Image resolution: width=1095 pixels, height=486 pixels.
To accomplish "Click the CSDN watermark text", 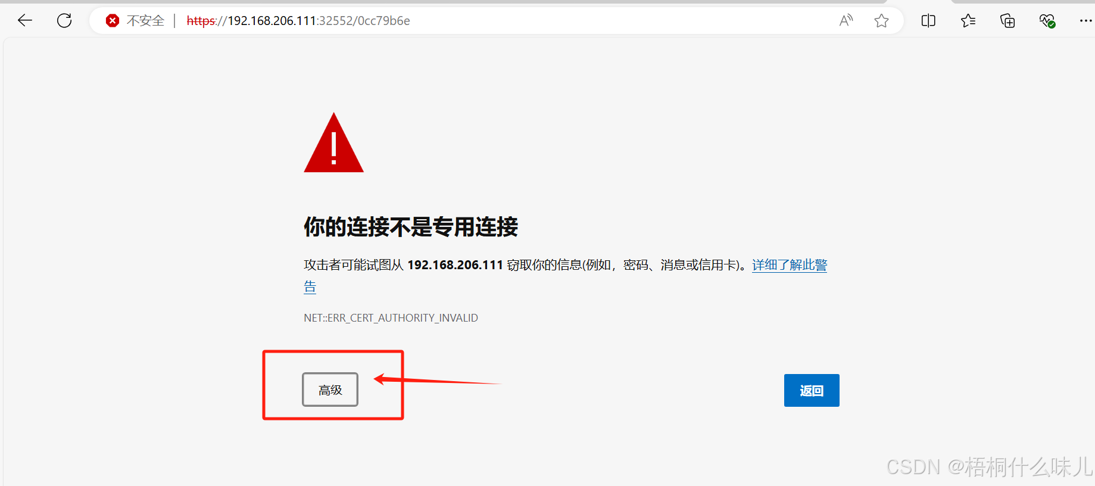I will (989, 467).
